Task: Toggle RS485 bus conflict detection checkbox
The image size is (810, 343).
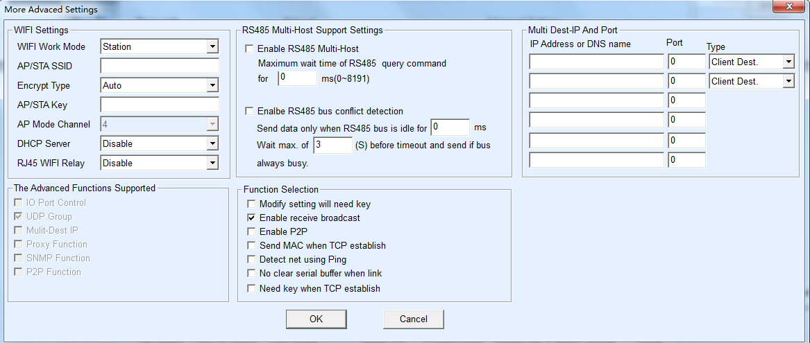Action: click(x=249, y=111)
